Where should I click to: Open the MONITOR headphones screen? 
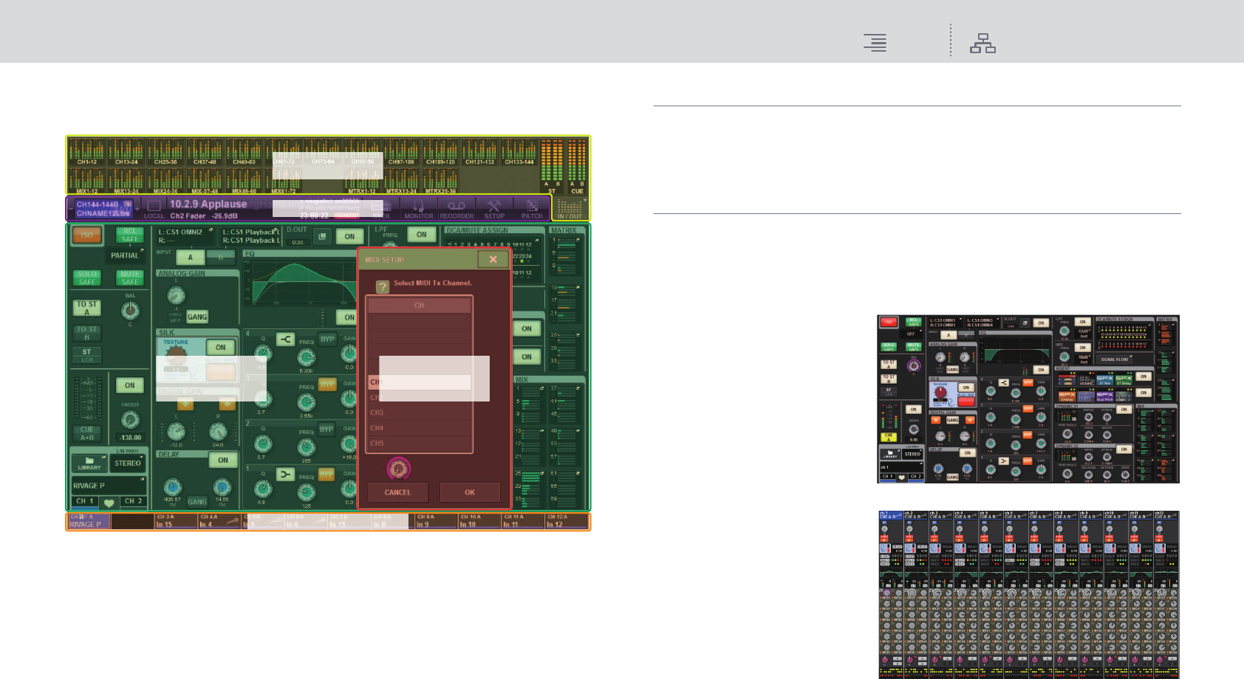[x=418, y=208]
